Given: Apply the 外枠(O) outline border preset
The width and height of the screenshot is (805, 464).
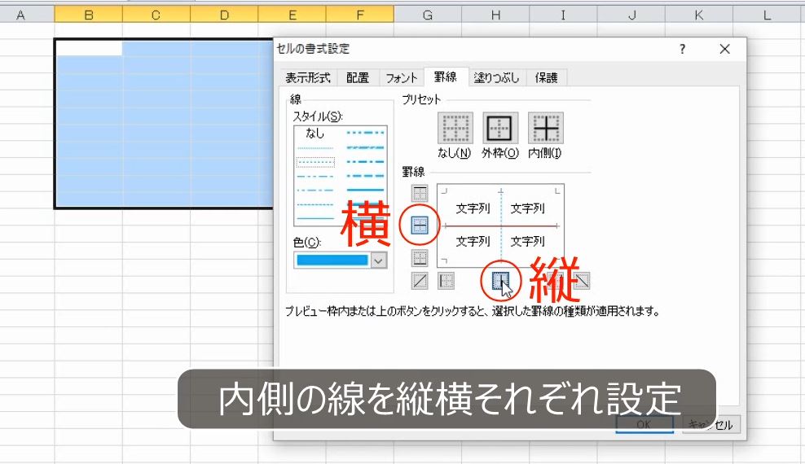Looking at the screenshot, I should point(500,128).
